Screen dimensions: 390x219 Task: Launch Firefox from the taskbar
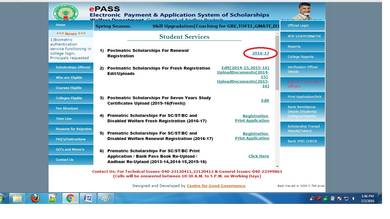[35, 198]
